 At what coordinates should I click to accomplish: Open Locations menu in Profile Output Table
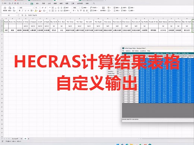pos(143,51)
